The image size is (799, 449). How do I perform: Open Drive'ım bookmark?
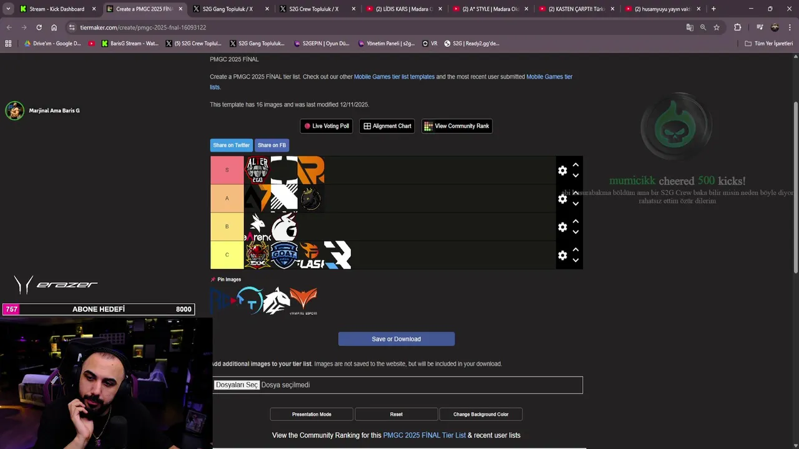tap(52, 44)
